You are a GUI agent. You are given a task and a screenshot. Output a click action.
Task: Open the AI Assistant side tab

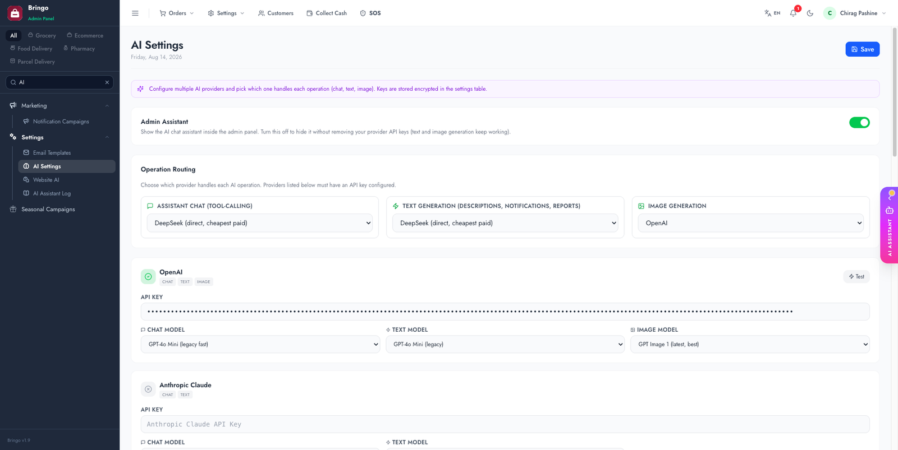pos(890,225)
